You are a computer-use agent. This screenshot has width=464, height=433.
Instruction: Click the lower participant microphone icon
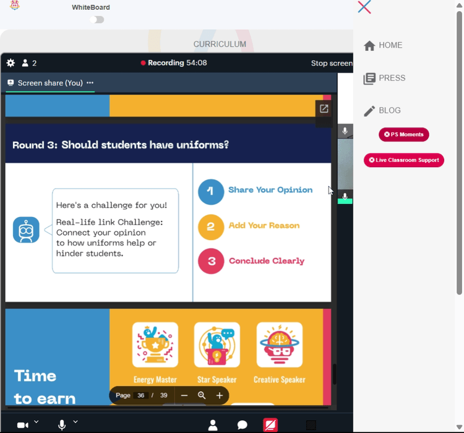pyautogui.click(x=345, y=196)
